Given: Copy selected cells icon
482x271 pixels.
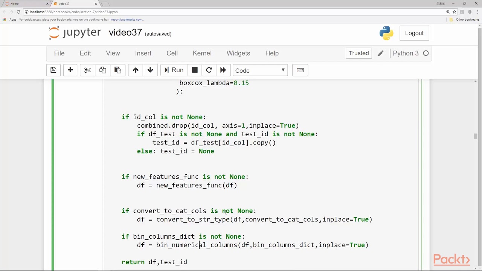Looking at the screenshot, I should click(x=102, y=70).
